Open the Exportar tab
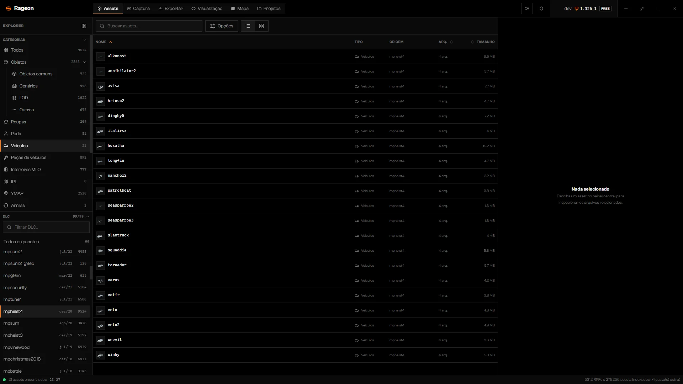The width and height of the screenshot is (683, 384). [x=170, y=9]
